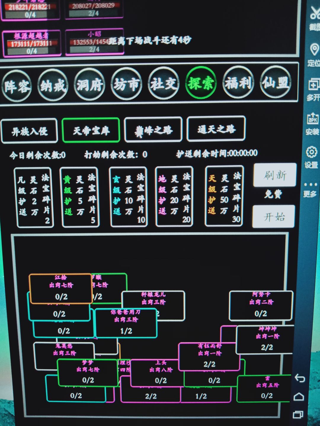Switch to the 巅峰之路 tab
The width and height of the screenshot is (320, 426).
pyautogui.click(x=153, y=129)
